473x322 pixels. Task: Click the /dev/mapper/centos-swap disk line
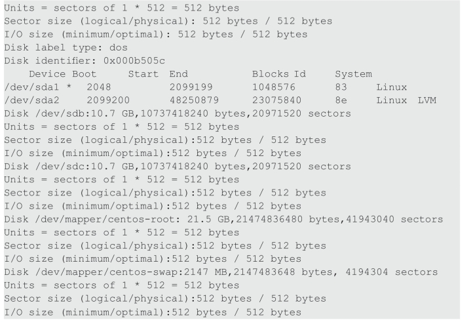221,272
